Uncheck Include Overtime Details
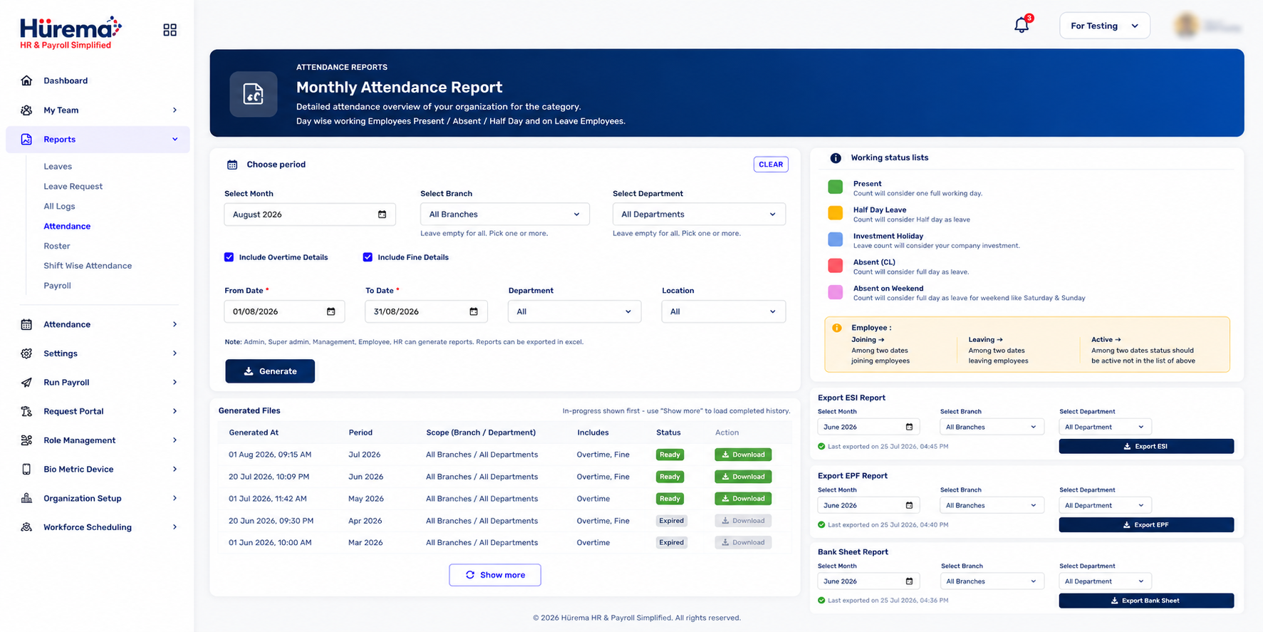 (x=229, y=257)
